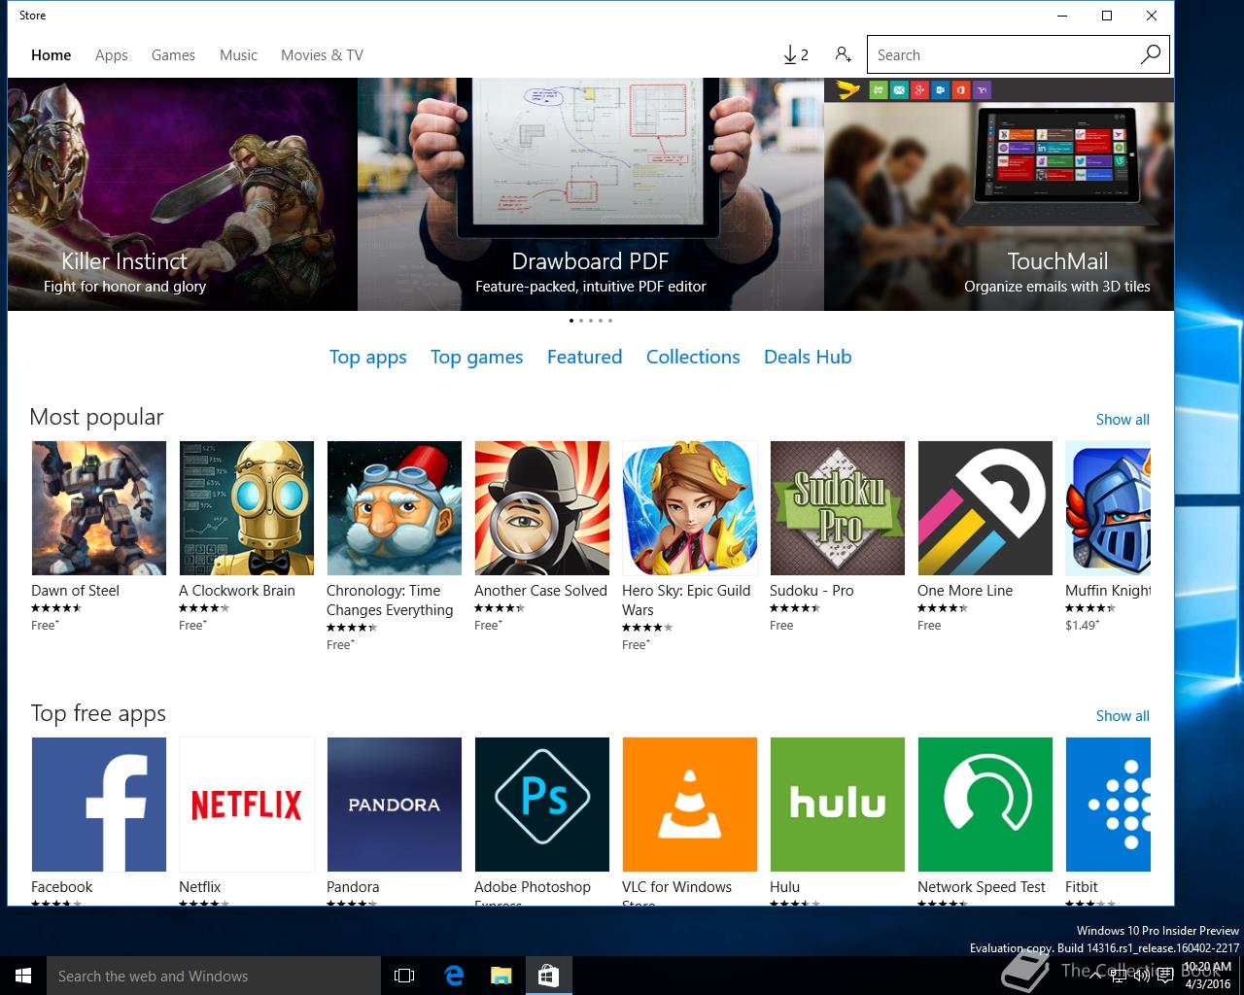Open Task View on the taskbar
Viewport: 1244px width, 995px height.
click(x=404, y=976)
